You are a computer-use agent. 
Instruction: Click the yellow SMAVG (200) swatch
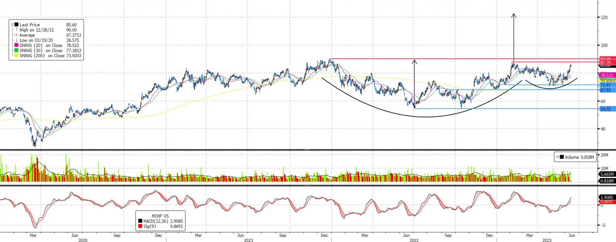click(x=17, y=56)
